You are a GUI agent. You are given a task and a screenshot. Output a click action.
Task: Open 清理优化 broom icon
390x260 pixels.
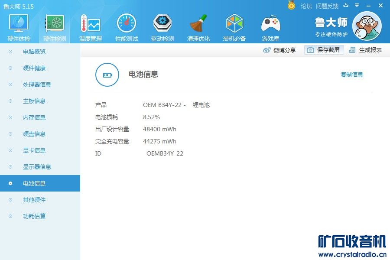click(198, 25)
